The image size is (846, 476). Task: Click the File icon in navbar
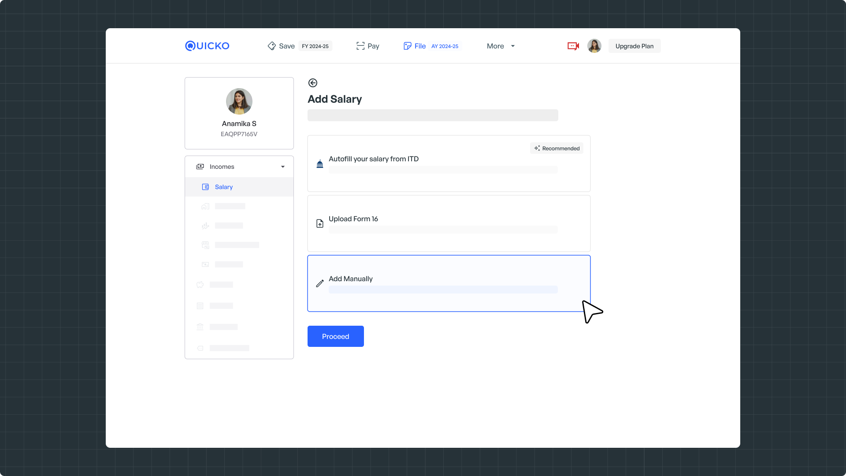(x=407, y=46)
